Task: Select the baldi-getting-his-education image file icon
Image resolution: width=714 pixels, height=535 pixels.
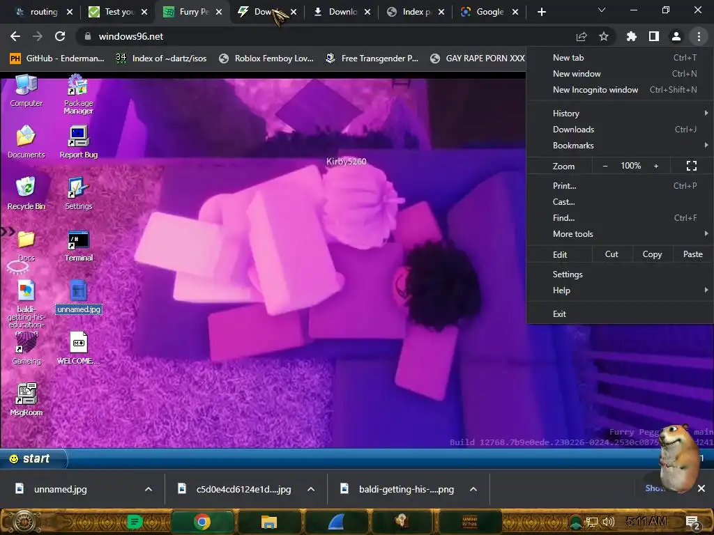Action: point(26,304)
